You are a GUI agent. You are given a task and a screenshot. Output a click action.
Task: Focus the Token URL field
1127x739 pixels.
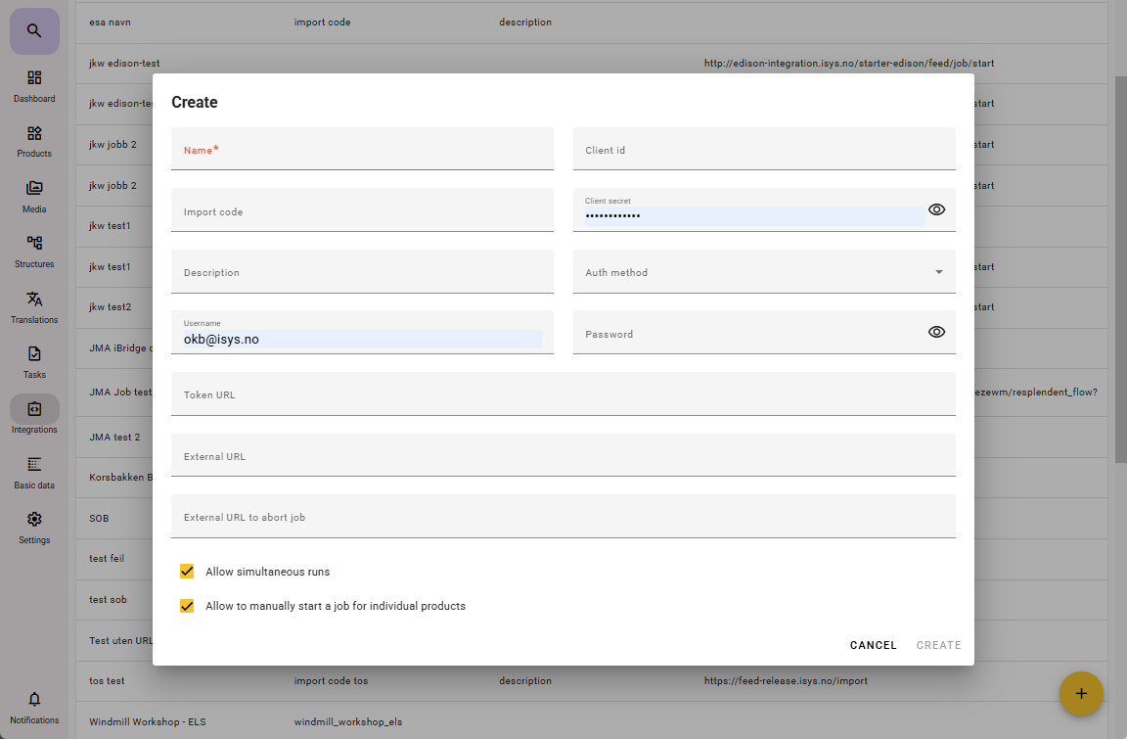tap(563, 394)
